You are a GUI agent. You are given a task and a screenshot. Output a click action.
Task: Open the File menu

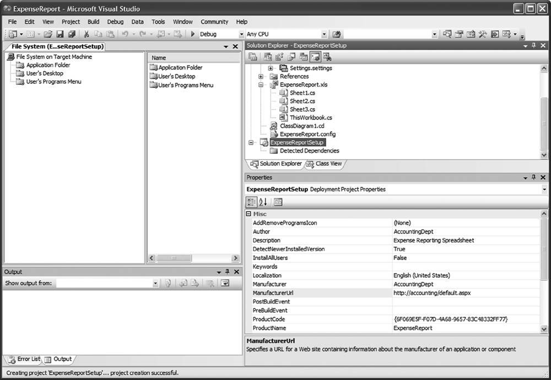[12, 22]
